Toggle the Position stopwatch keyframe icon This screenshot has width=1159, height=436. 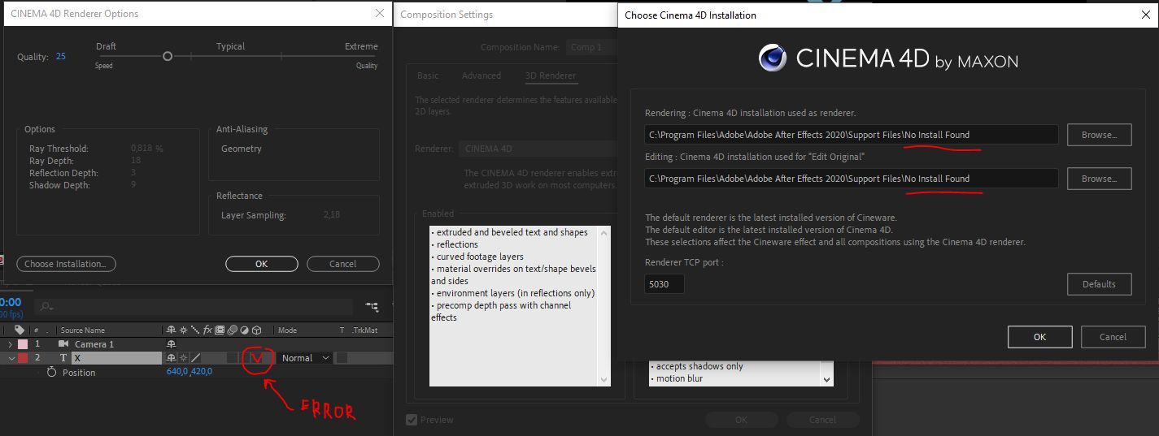click(51, 372)
